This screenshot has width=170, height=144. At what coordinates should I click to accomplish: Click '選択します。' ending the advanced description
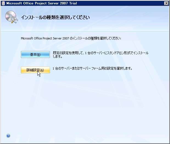(x=125, y=68)
